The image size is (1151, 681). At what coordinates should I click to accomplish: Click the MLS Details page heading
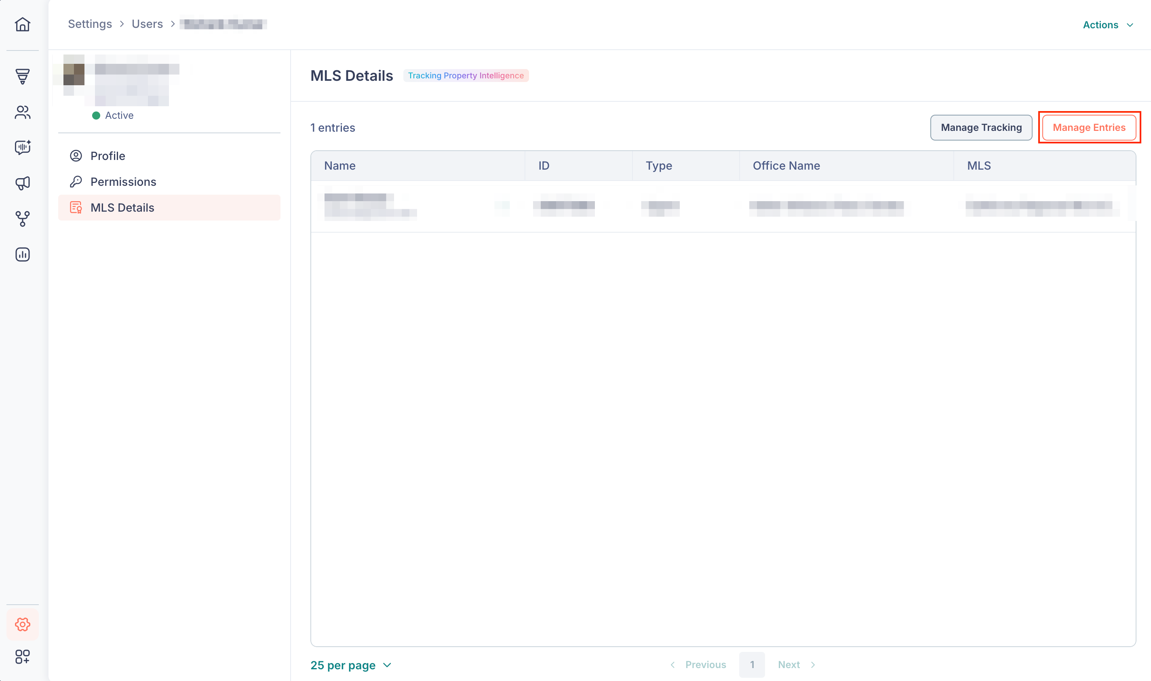[352, 76]
